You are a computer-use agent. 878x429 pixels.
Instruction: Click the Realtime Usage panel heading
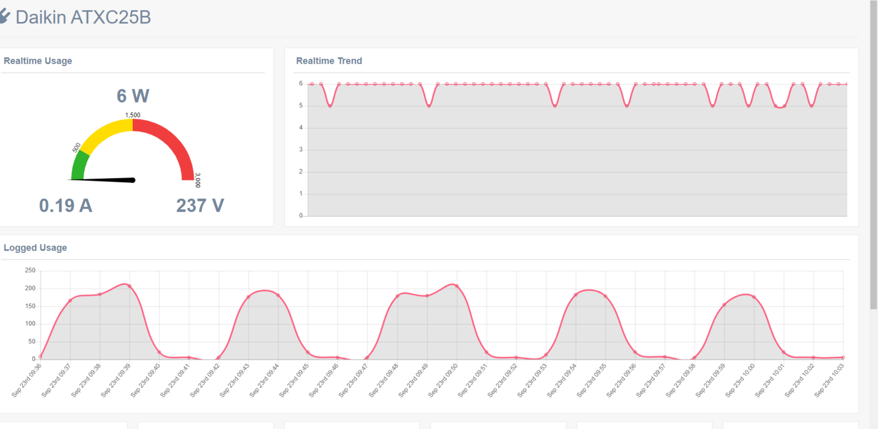coord(38,61)
